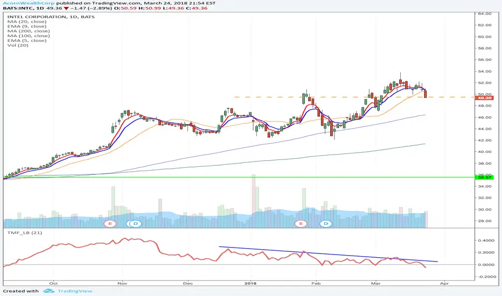The image size is (502, 296).
Task: Click the 0.4000 indicator axis label
Action: (x=485, y=241)
